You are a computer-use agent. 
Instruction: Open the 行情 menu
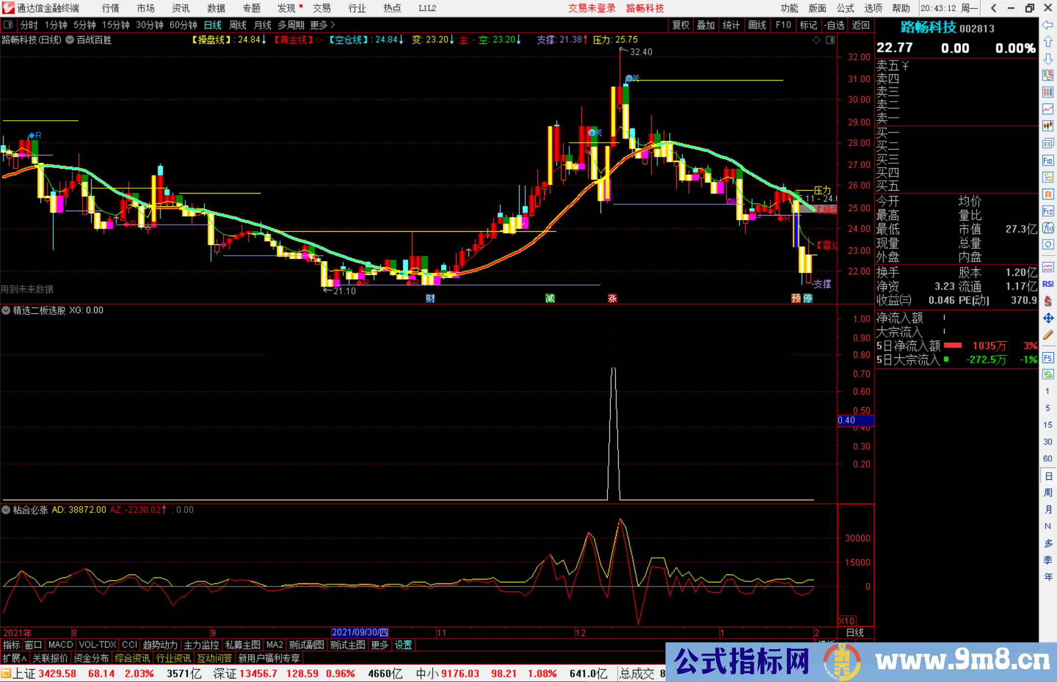click(x=111, y=8)
